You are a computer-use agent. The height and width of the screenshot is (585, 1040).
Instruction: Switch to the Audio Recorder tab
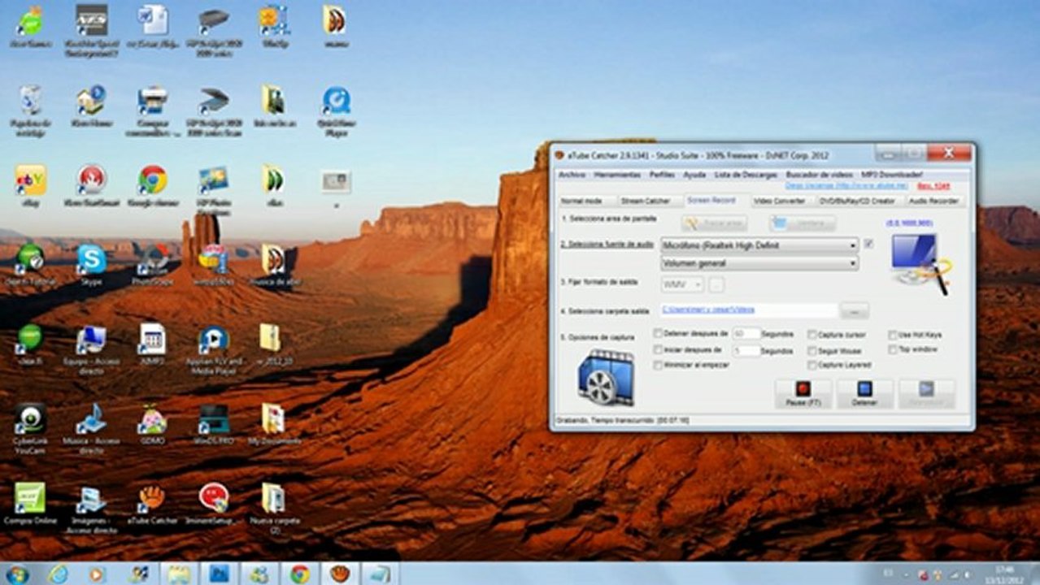pyautogui.click(x=933, y=201)
